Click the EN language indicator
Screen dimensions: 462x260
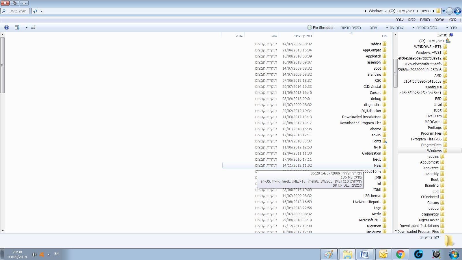click(56, 254)
